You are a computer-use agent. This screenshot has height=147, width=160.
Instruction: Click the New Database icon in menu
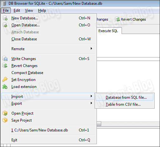pos(5,18)
